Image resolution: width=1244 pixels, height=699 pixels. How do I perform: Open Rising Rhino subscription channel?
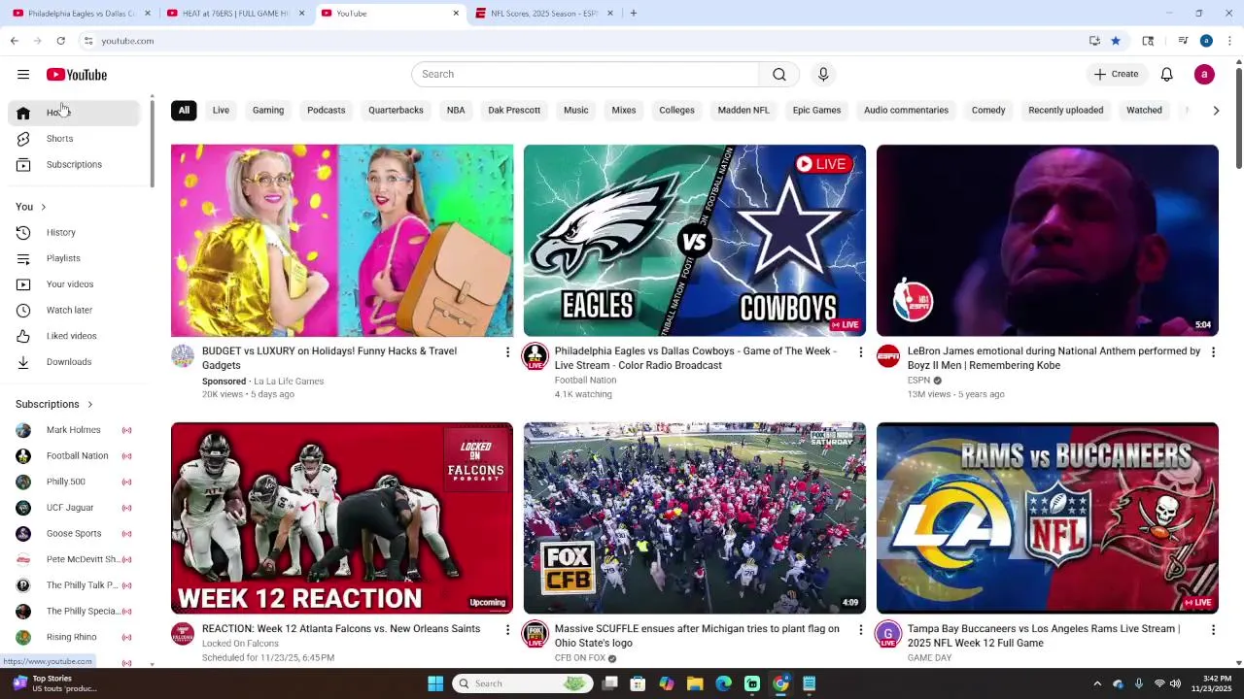coord(74,638)
